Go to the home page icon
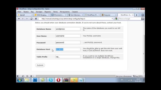 (x=36, y=19)
